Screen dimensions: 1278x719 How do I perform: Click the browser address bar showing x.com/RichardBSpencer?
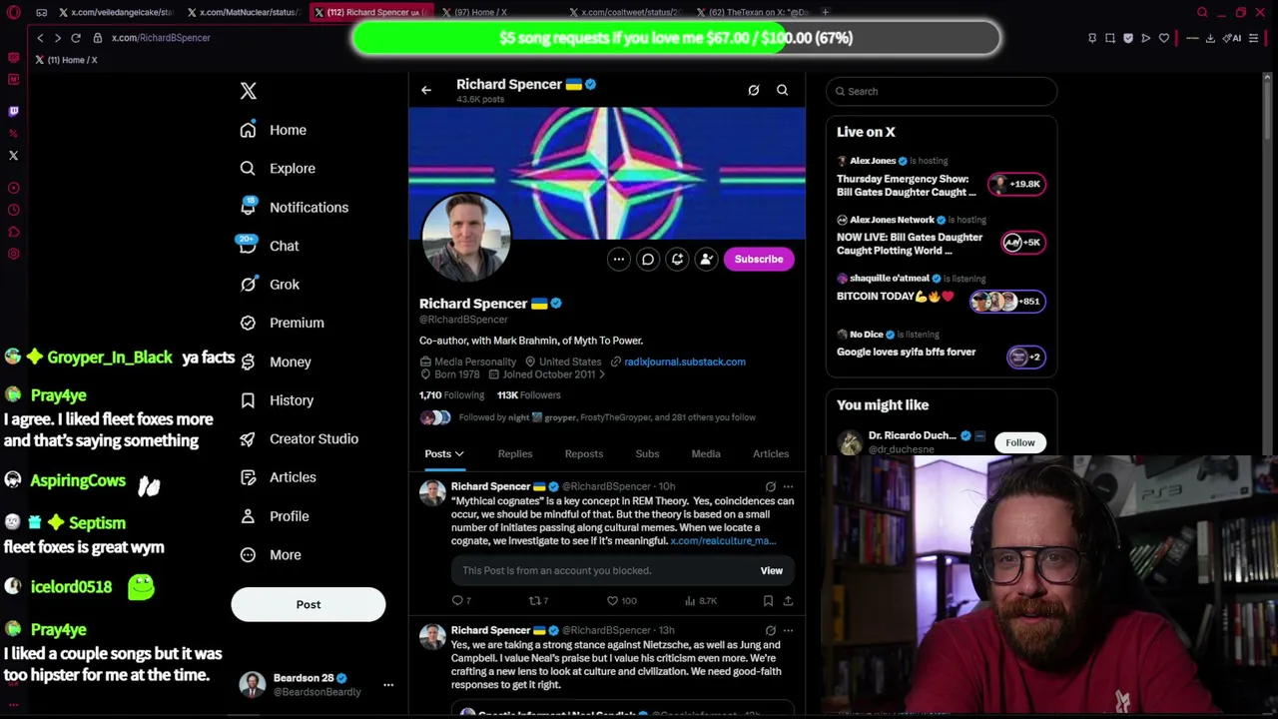(161, 38)
